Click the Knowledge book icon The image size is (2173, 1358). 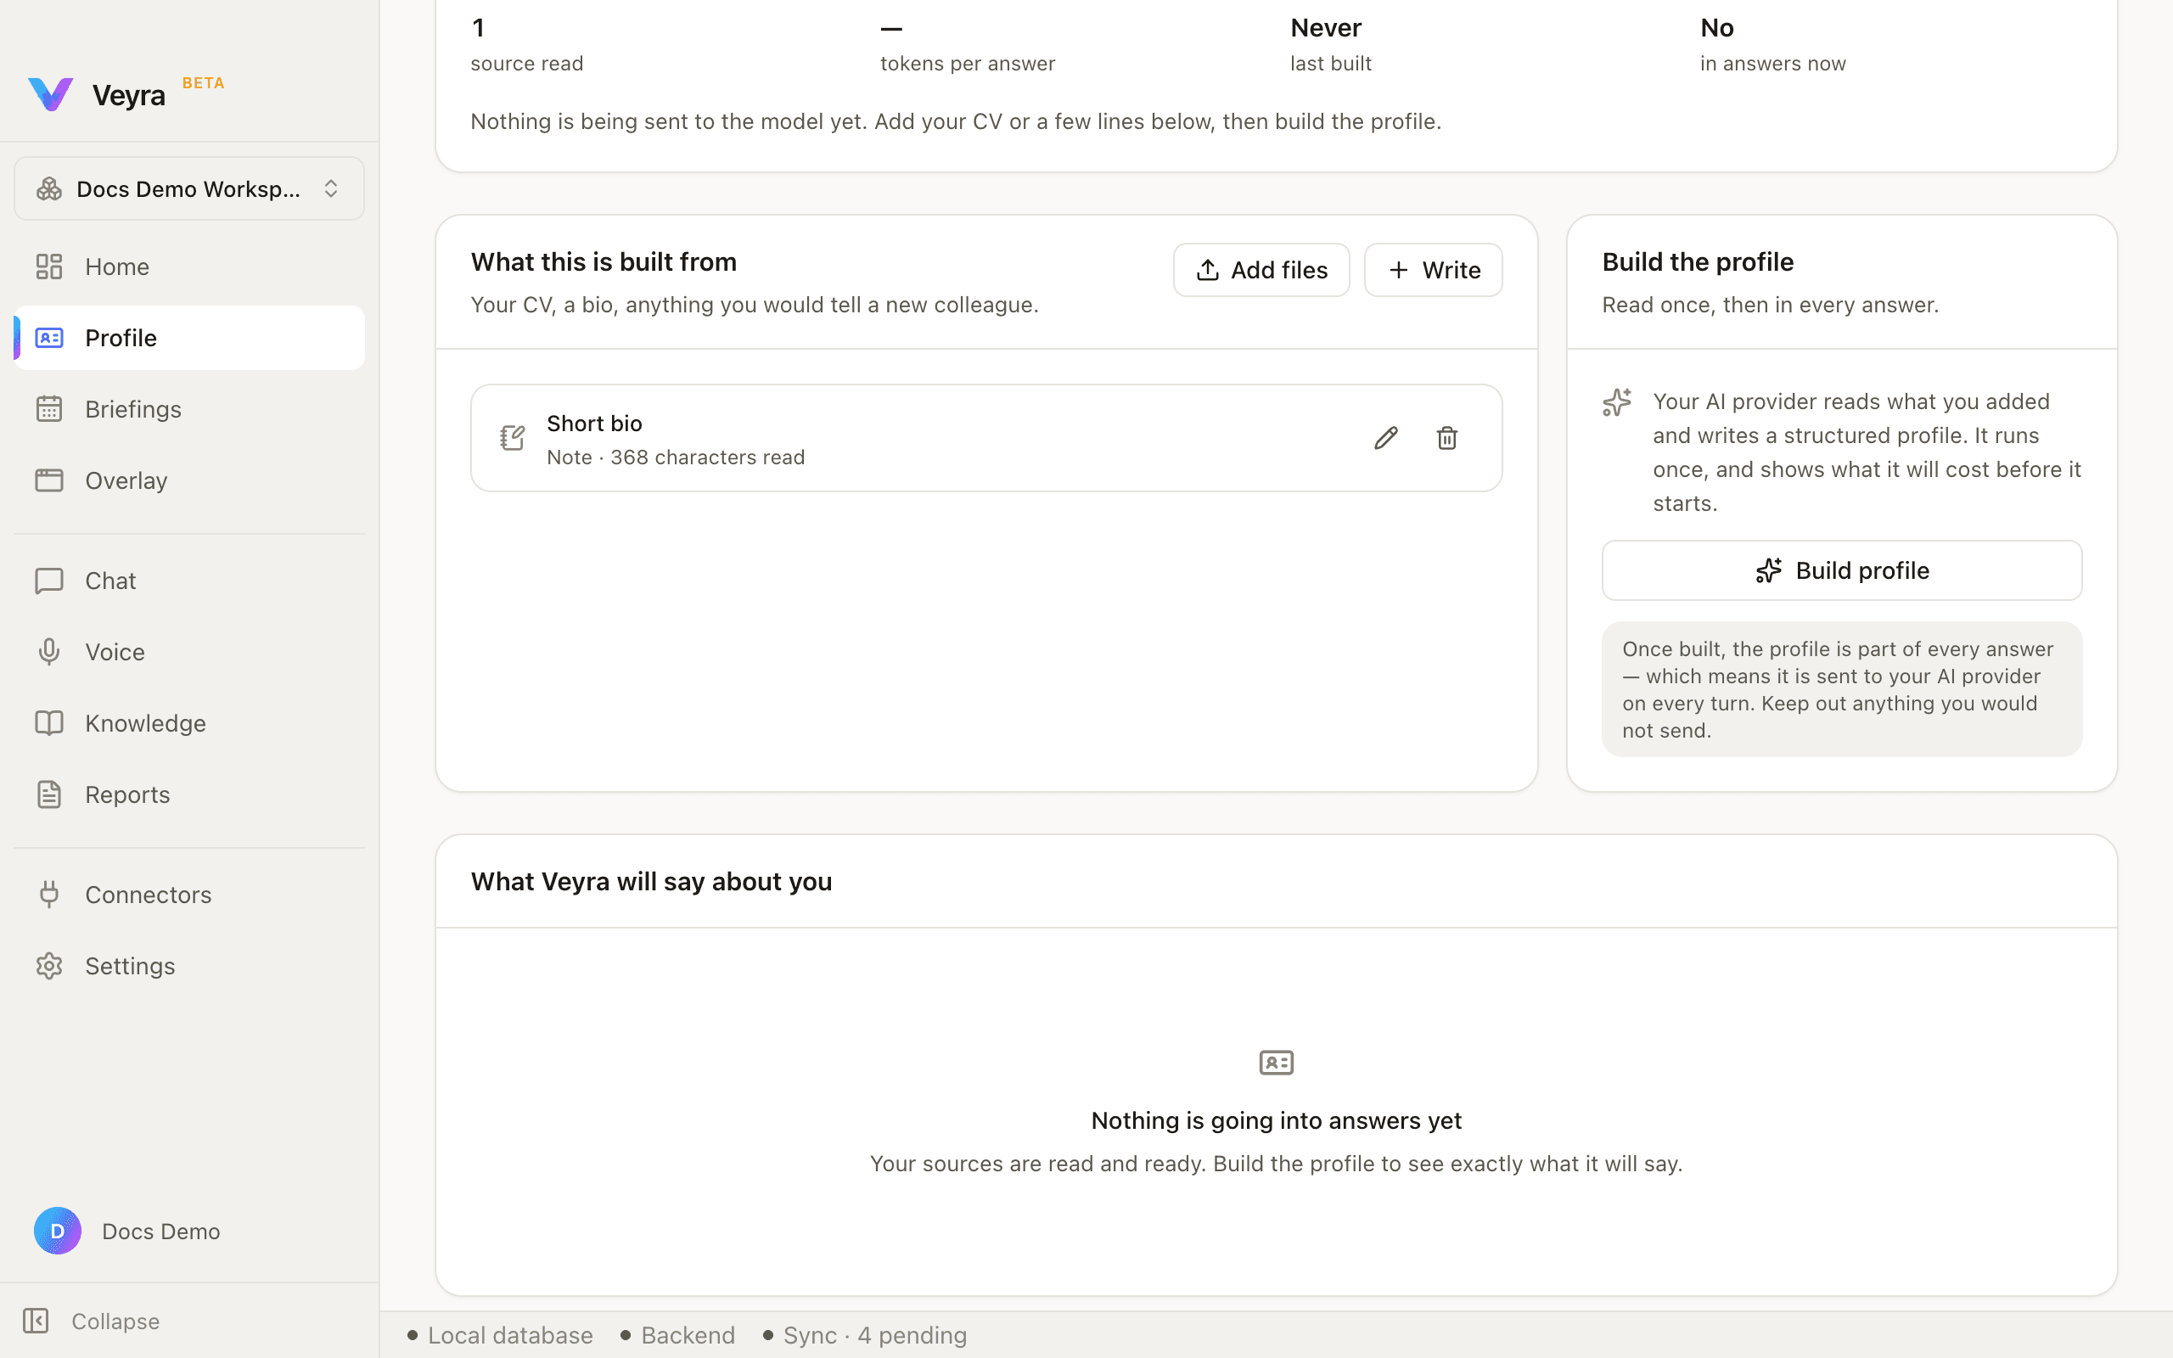[48, 723]
